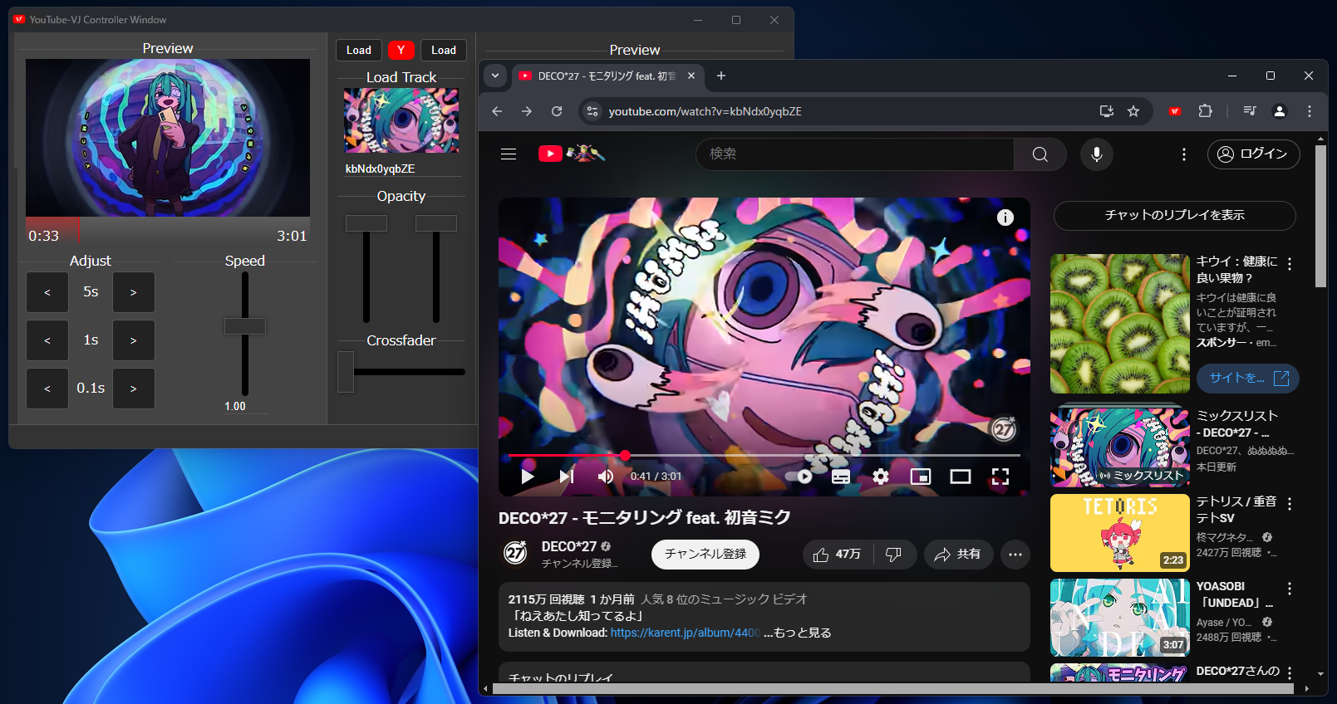The height and width of the screenshot is (704, 1337).
Task: Click the left Load button in controller
Action: coord(359,50)
